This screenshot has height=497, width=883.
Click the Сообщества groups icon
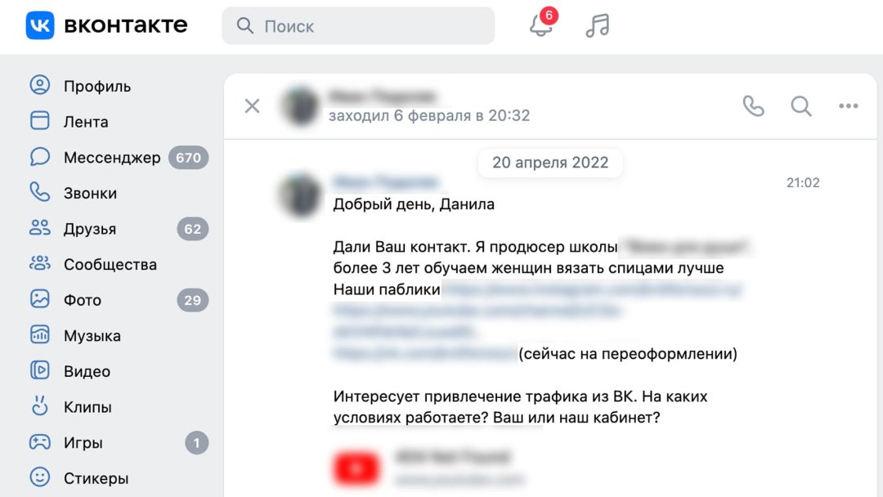coord(39,264)
